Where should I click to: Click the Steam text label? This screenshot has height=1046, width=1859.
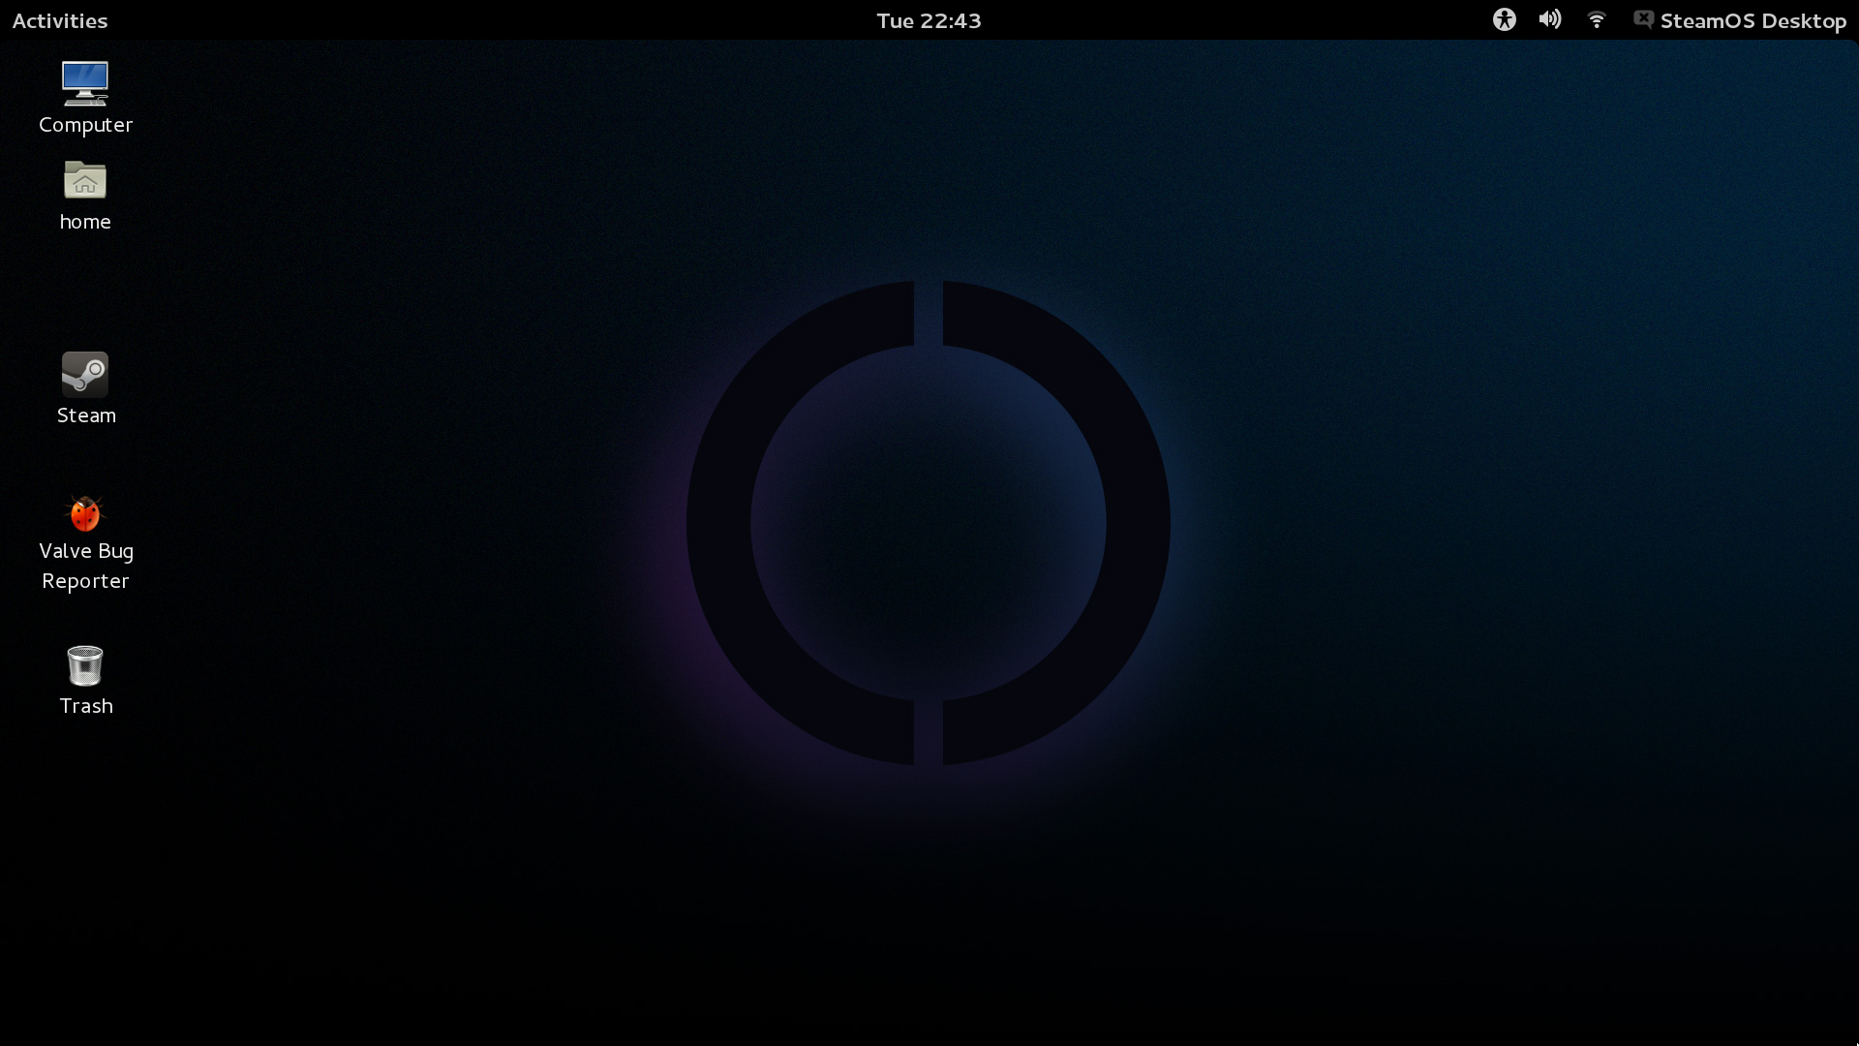[x=86, y=415]
